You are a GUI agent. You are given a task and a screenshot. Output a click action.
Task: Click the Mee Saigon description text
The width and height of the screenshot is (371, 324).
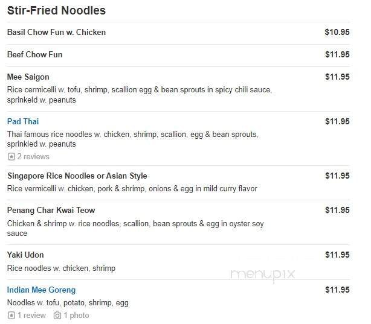(x=139, y=95)
